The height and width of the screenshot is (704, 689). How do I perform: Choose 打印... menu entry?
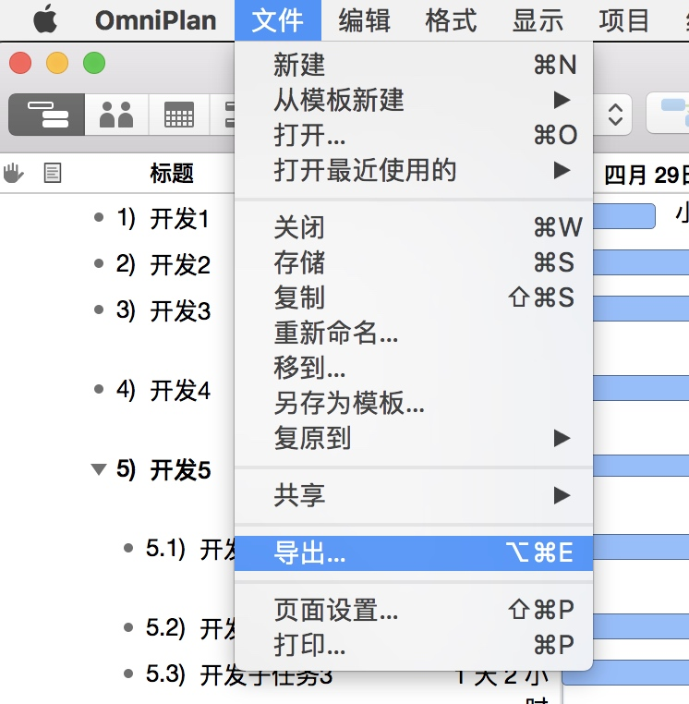click(x=414, y=645)
